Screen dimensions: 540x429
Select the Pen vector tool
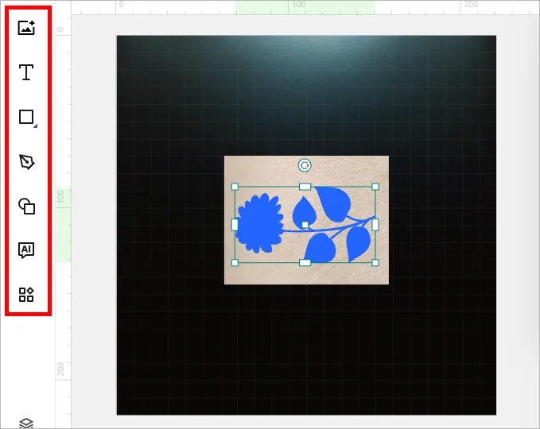(26, 162)
